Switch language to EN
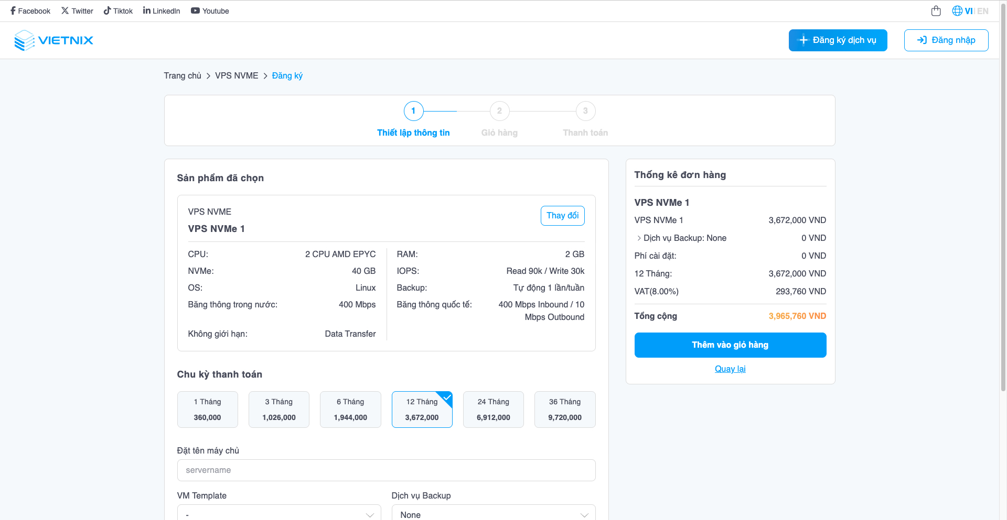 [983, 11]
